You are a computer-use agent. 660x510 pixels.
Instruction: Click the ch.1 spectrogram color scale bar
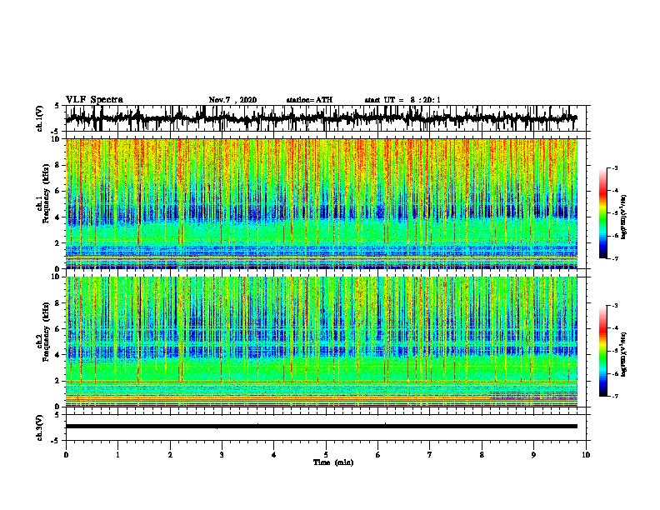[602, 213]
